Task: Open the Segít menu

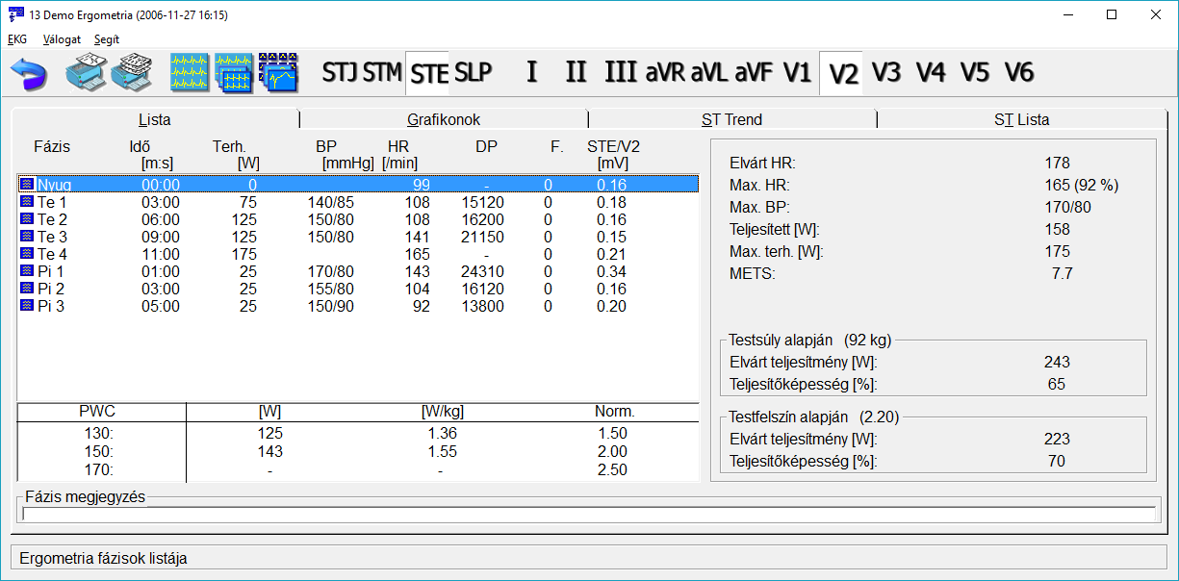Action: pyautogui.click(x=107, y=39)
